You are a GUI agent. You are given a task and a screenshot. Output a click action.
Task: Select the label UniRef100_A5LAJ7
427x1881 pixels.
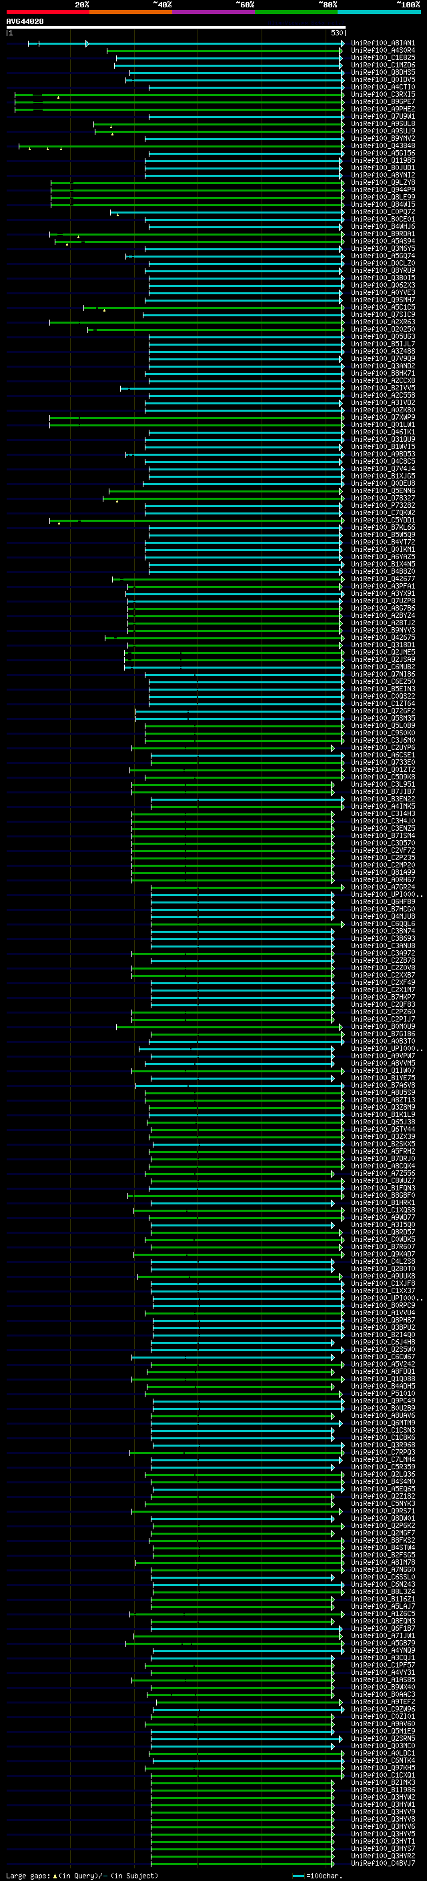click(382, 1607)
